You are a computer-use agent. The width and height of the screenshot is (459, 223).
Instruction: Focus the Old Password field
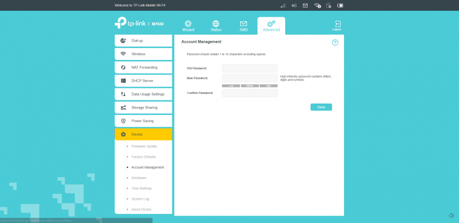(x=249, y=68)
